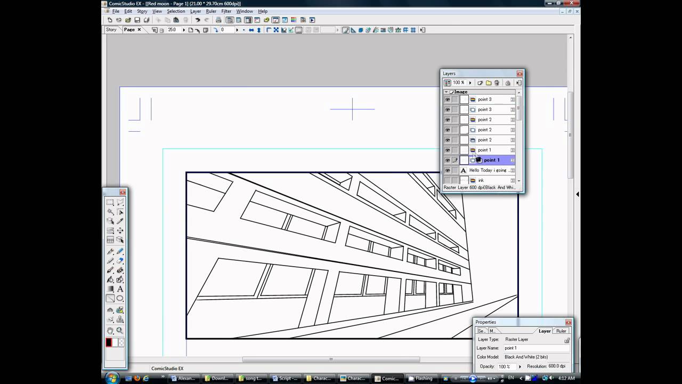
Task: Toggle the color palette toolbar button
Action: [294, 20]
